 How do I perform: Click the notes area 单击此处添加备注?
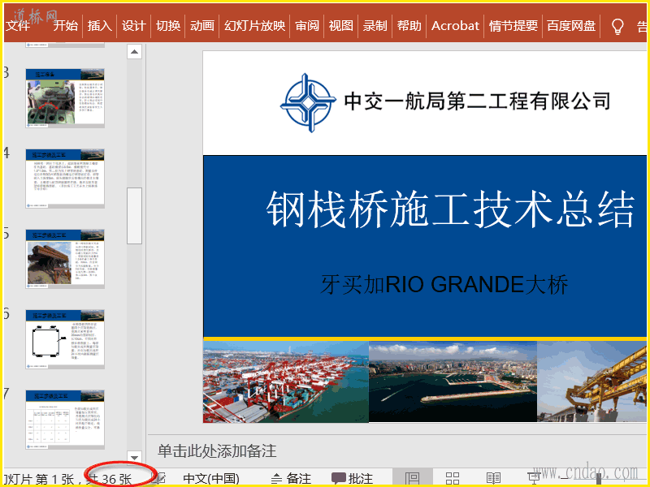(x=217, y=450)
